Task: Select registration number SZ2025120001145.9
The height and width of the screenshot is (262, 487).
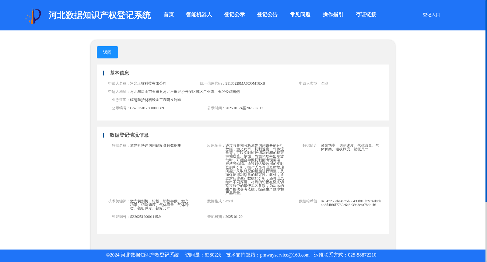Action: 145,217
